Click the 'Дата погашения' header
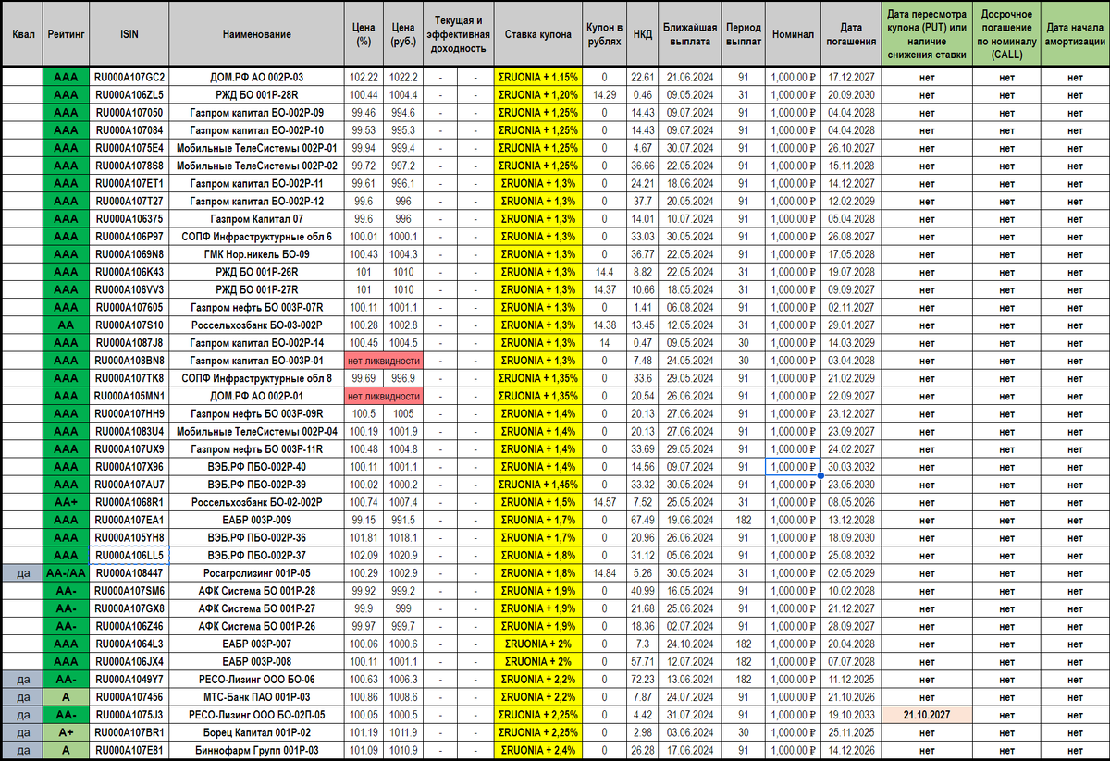This screenshot has height=761, width=1110. point(850,34)
